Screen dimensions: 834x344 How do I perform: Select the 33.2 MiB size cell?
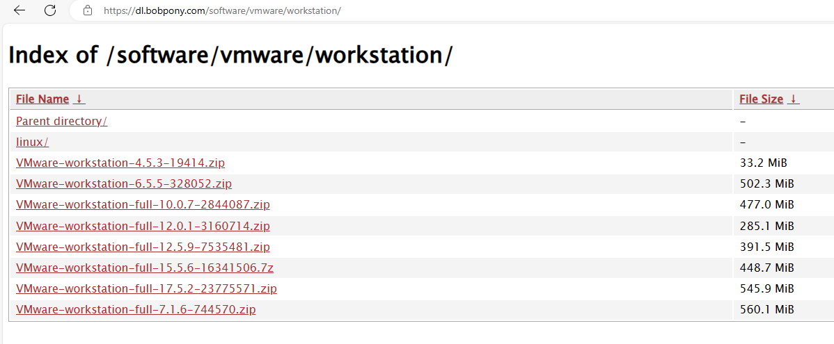763,163
